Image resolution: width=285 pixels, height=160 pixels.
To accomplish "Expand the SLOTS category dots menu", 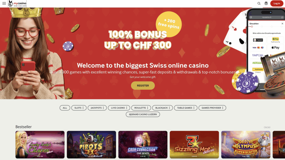I will (x=83, y=108).
